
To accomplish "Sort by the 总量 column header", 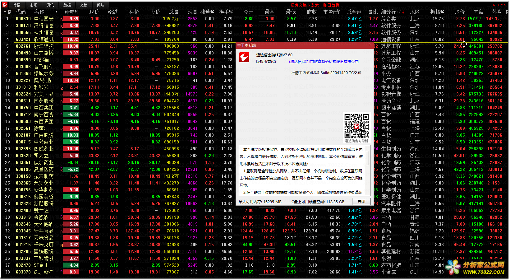I will point(174,12).
